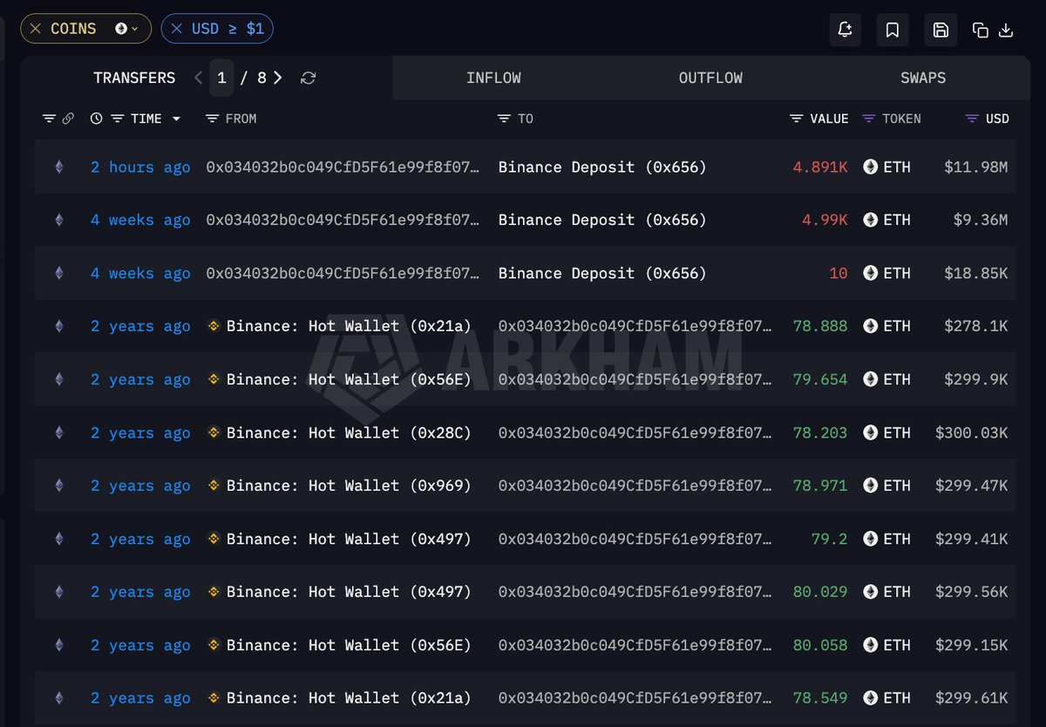The height and width of the screenshot is (727, 1046).
Task: Open the TOKEN column filter
Action: click(x=868, y=119)
